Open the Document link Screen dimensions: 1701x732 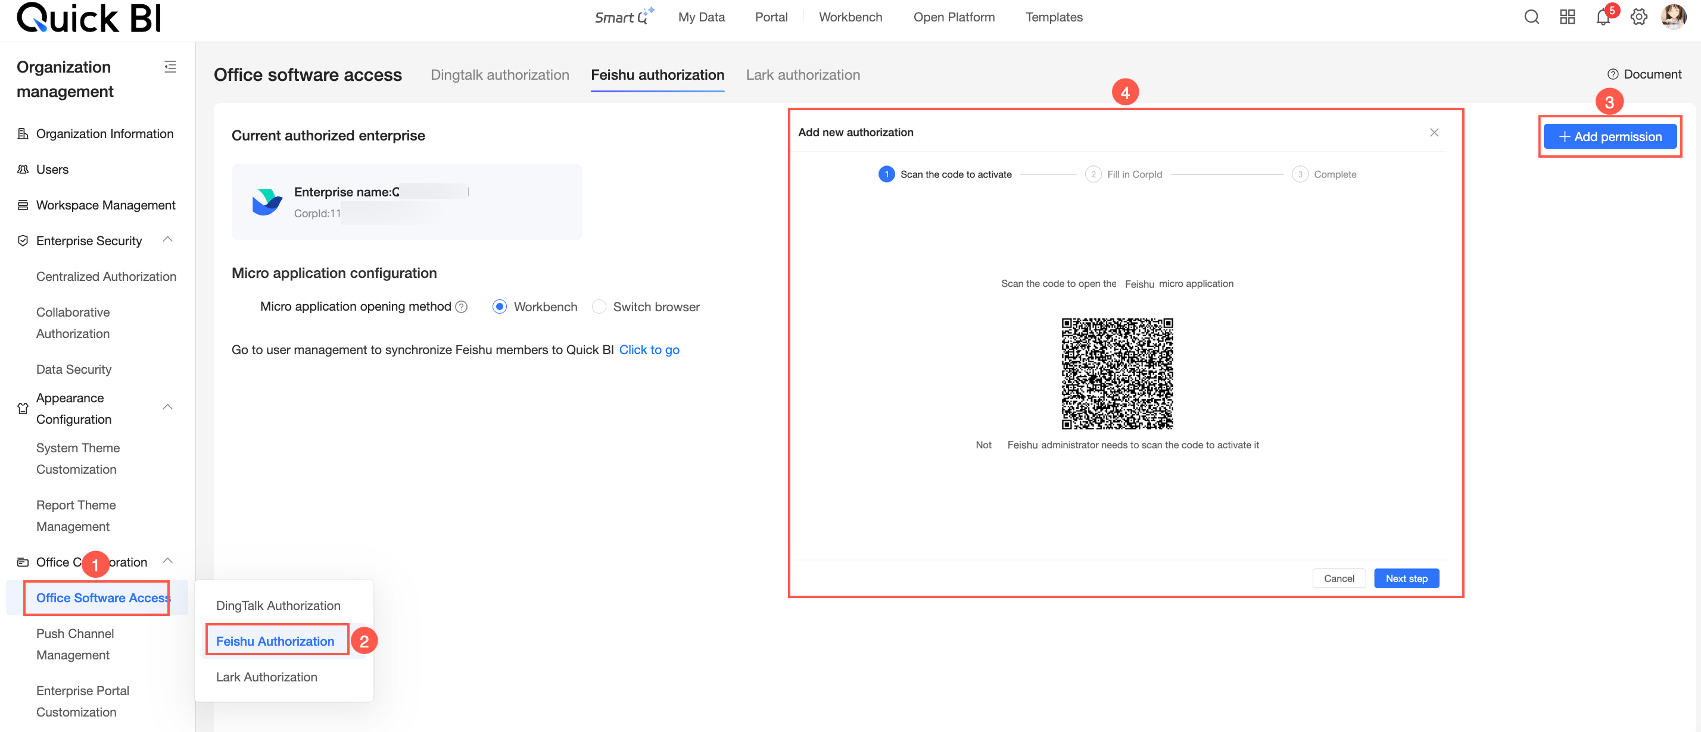pyautogui.click(x=1652, y=74)
